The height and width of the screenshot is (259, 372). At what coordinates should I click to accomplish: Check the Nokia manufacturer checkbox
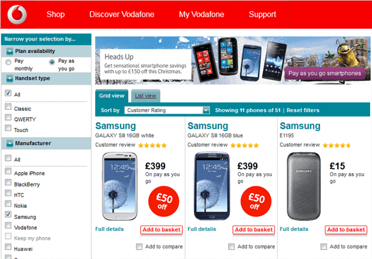click(x=8, y=204)
